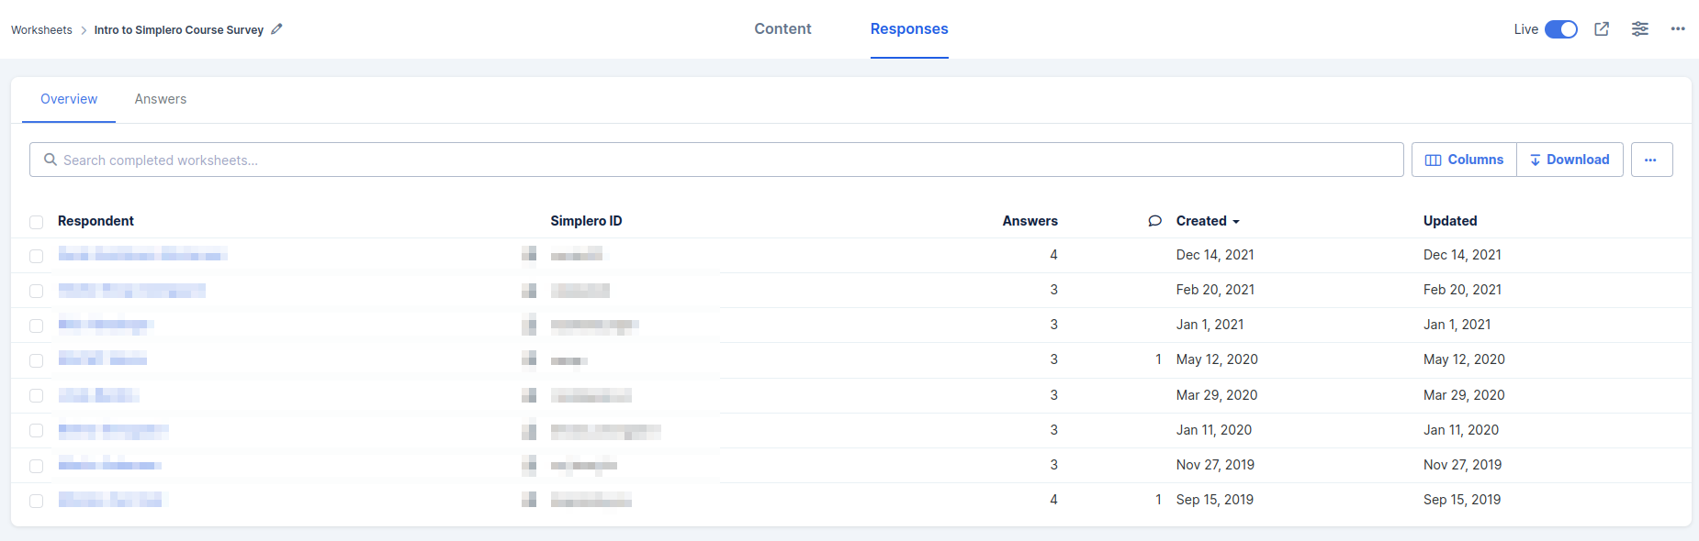Download the worksheet responses
This screenshot has height=541, width=1699.
[1570, 160]
